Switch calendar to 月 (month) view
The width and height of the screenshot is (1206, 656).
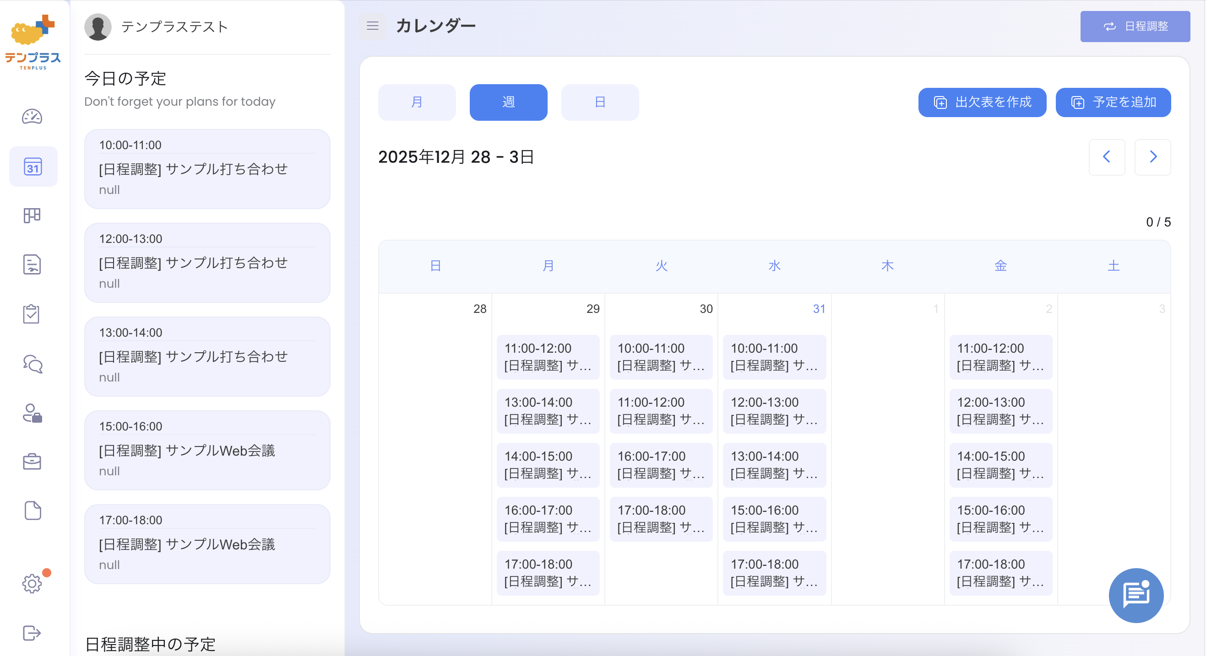click(417, 102)
